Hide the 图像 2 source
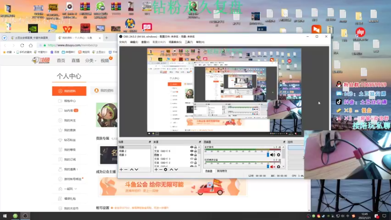The width and height of the screenshot is (391, 220). pos(192,155)
